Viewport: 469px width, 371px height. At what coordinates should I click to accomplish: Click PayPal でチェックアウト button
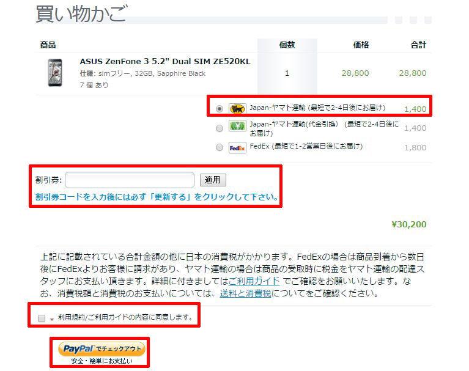coord(102,349)
